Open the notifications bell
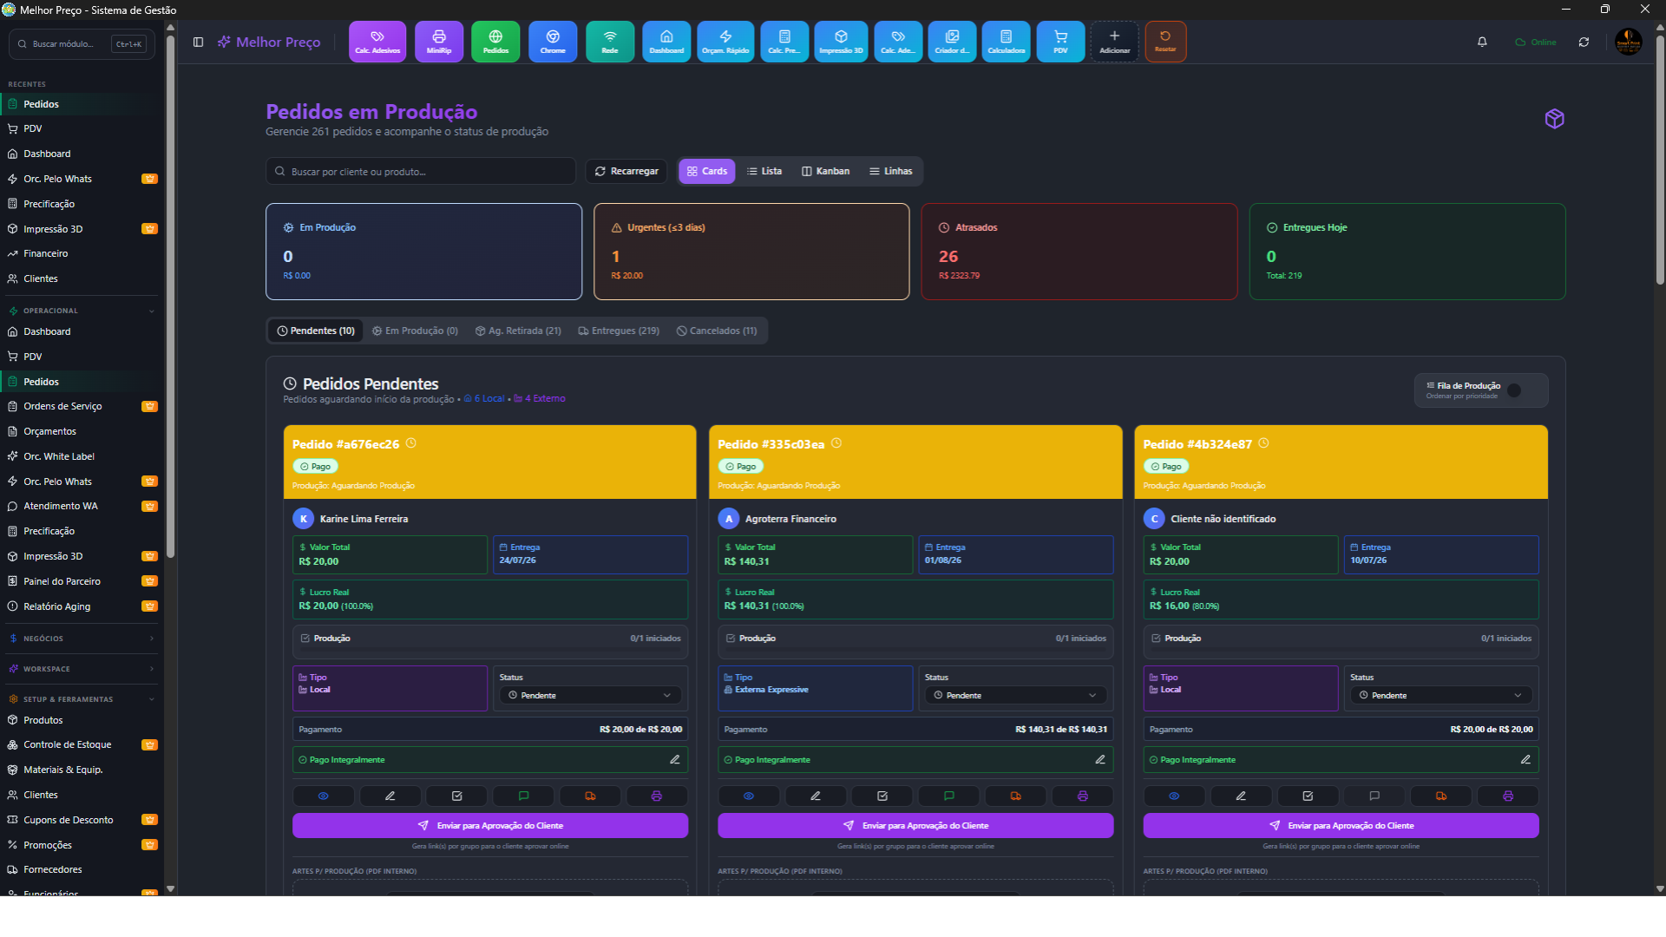 point(1482,42)
